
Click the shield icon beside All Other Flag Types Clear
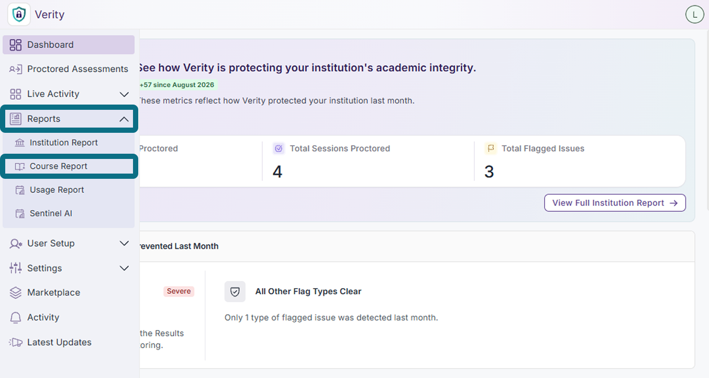pyautogui.click(x=235, y=292)
